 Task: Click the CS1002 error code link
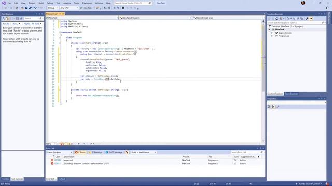pos(58,160)
